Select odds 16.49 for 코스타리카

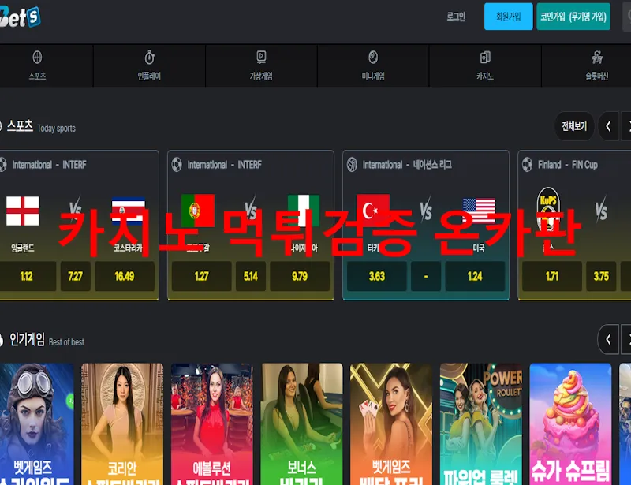[x=125, y=276]
